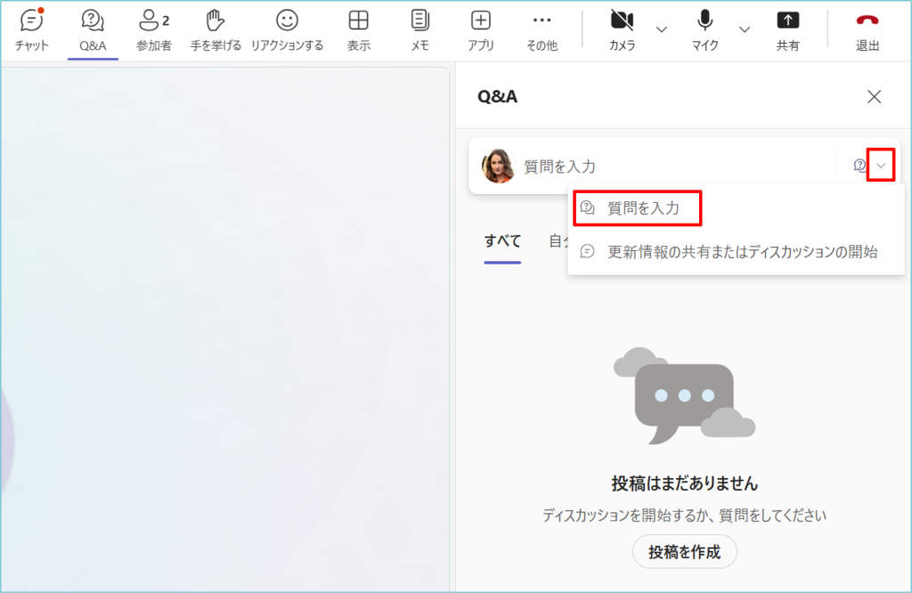
Task: Toggle the マイク microphone mute
Action: (x=705, y=29)
